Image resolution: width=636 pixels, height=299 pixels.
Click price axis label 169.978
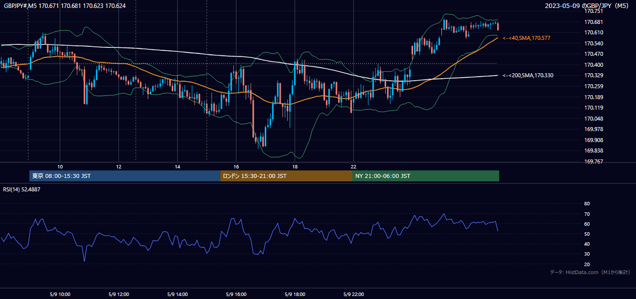(x=593, y=129)
